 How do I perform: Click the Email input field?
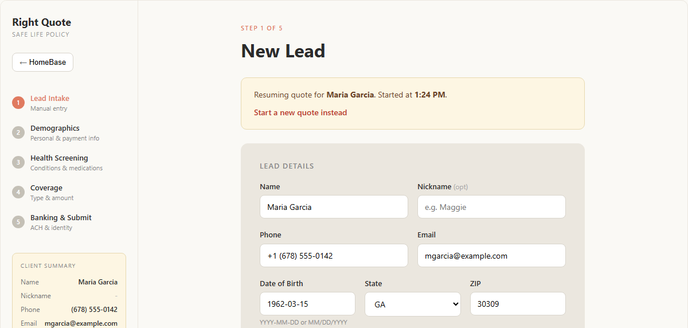(491, 256)
